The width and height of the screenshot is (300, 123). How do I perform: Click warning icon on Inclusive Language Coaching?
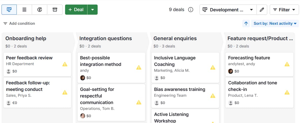tap(213, 67)
